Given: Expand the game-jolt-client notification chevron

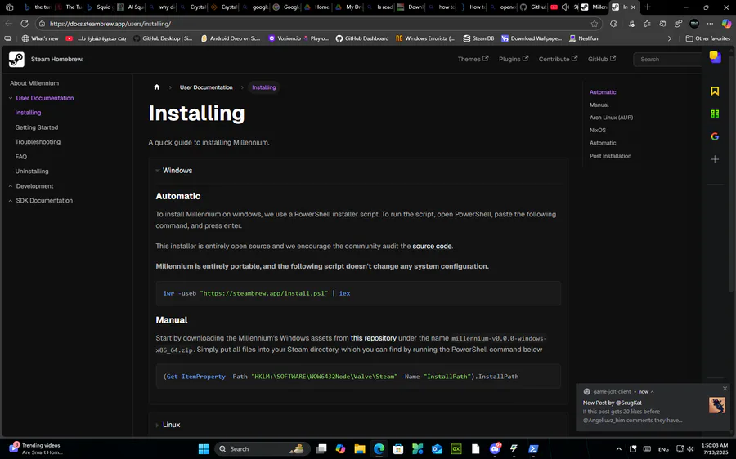Looking at the screenshot, I should (652, 391).
